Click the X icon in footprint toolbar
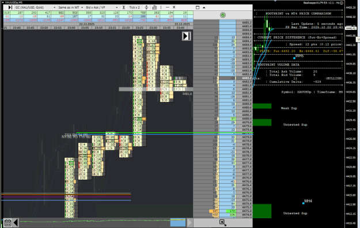 coord(174,7)
